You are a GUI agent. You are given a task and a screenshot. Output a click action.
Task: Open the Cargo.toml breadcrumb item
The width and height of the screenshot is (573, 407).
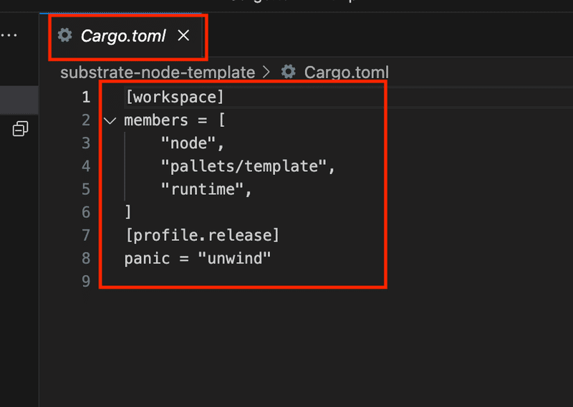point(347,72)
